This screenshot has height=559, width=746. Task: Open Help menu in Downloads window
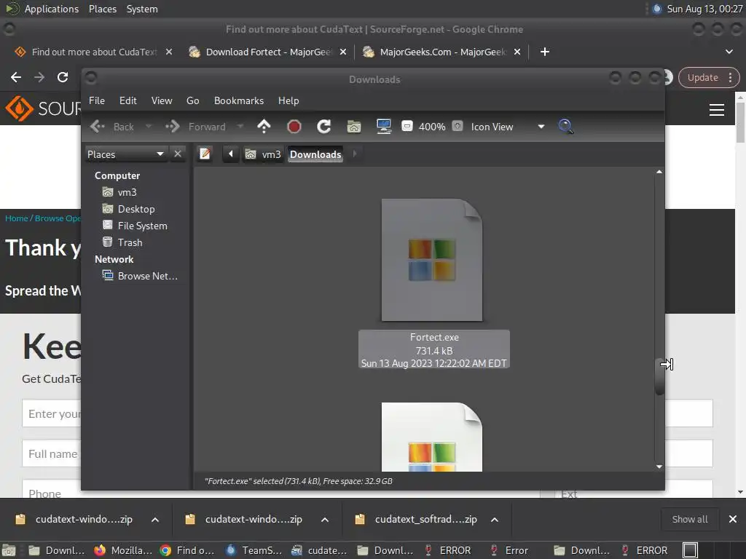click(288, 100)
